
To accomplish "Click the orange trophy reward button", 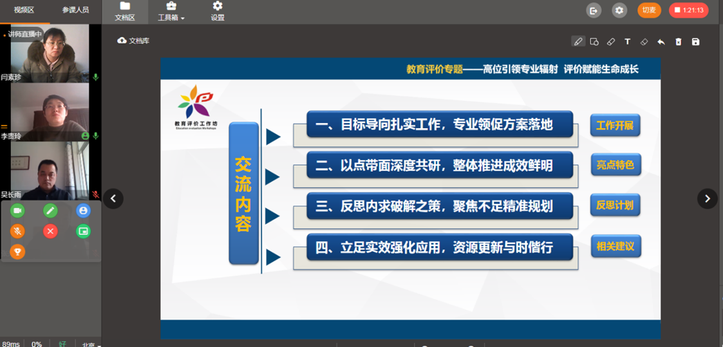I will point(17,252).
